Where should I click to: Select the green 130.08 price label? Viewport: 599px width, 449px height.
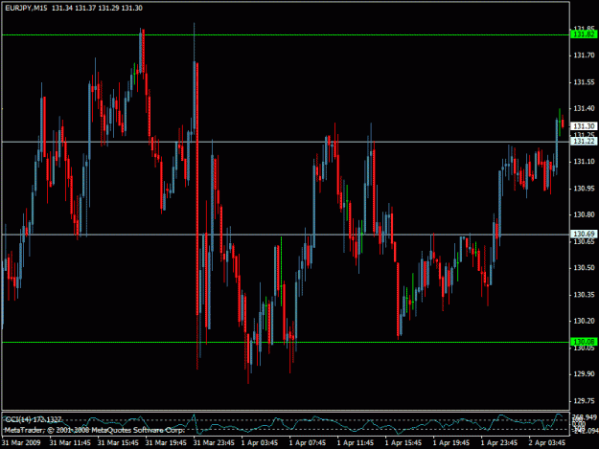584,342
